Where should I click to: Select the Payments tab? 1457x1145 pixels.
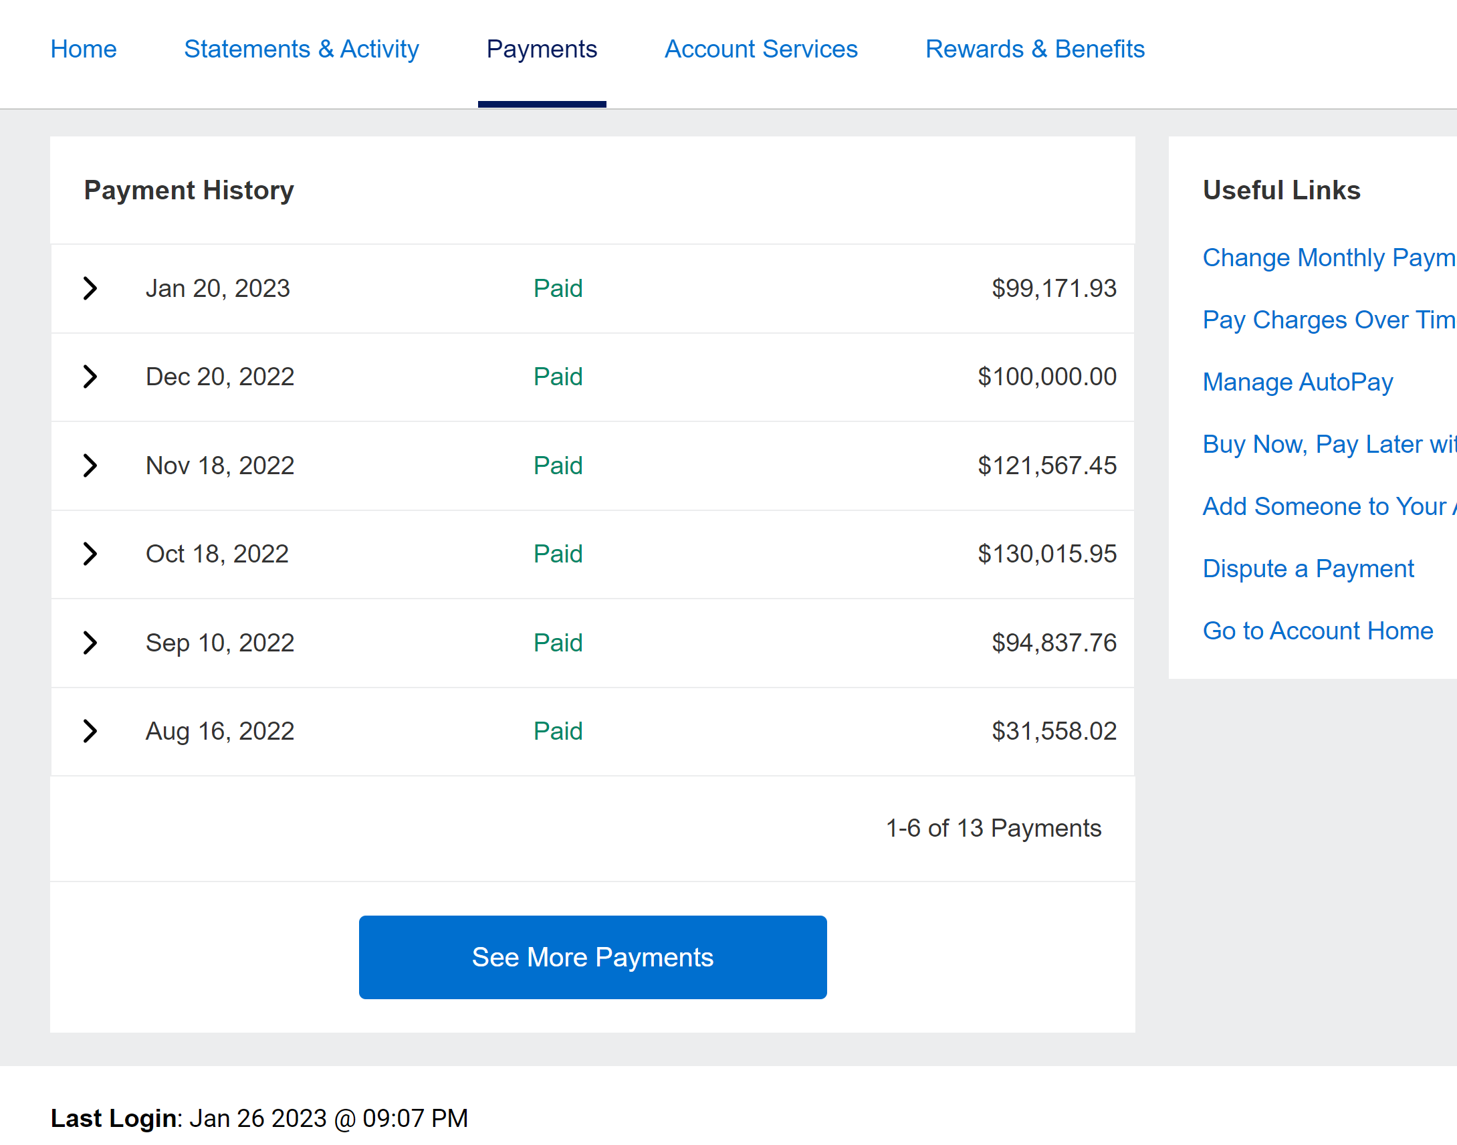(541, 49)
